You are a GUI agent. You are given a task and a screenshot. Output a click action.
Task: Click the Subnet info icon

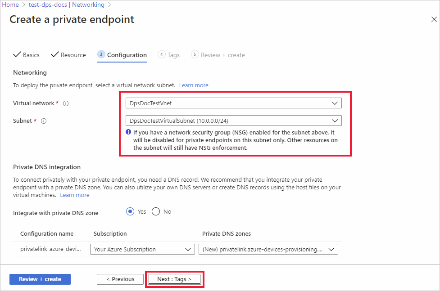click(x=44, y=121)
